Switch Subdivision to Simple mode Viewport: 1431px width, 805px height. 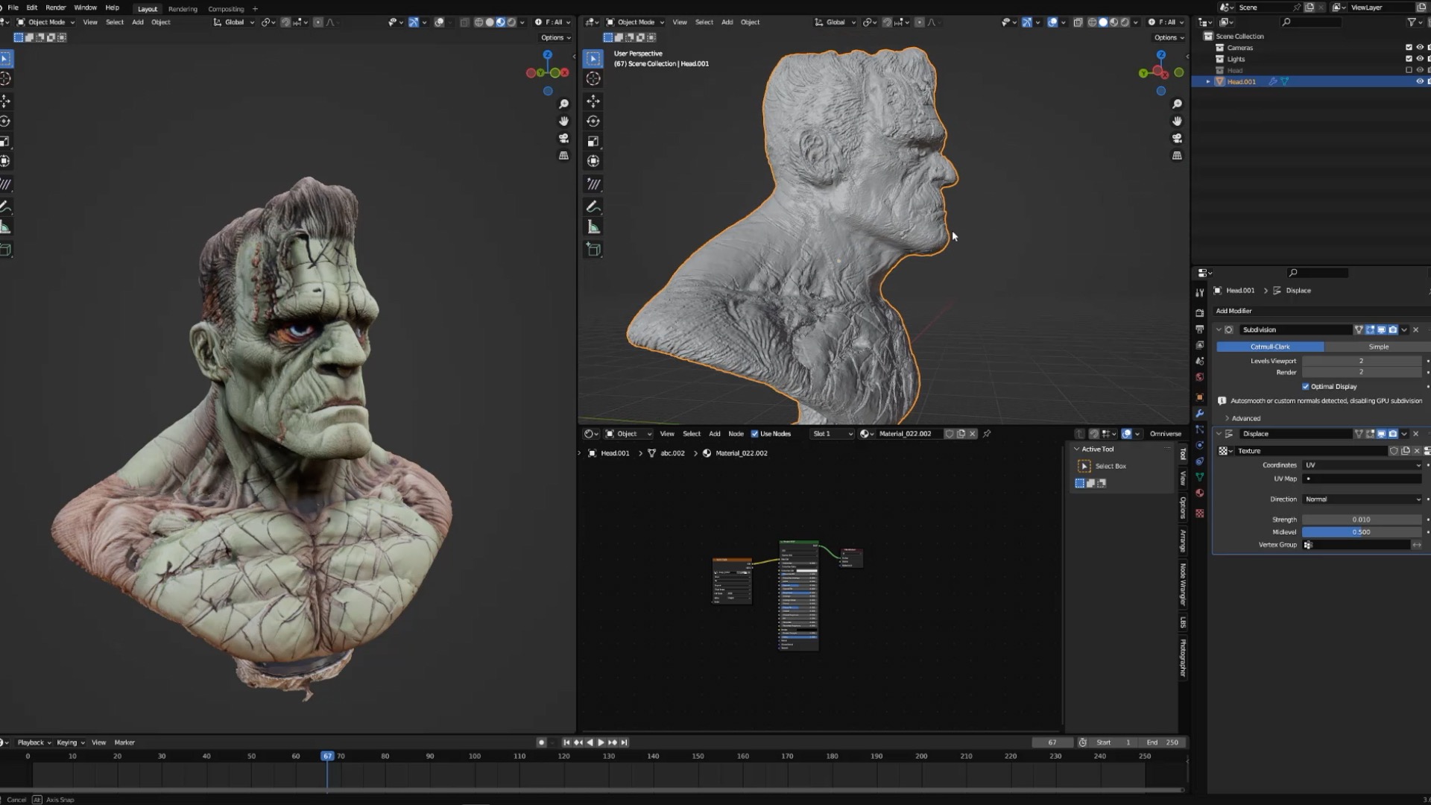click(x=1379, y=347)
